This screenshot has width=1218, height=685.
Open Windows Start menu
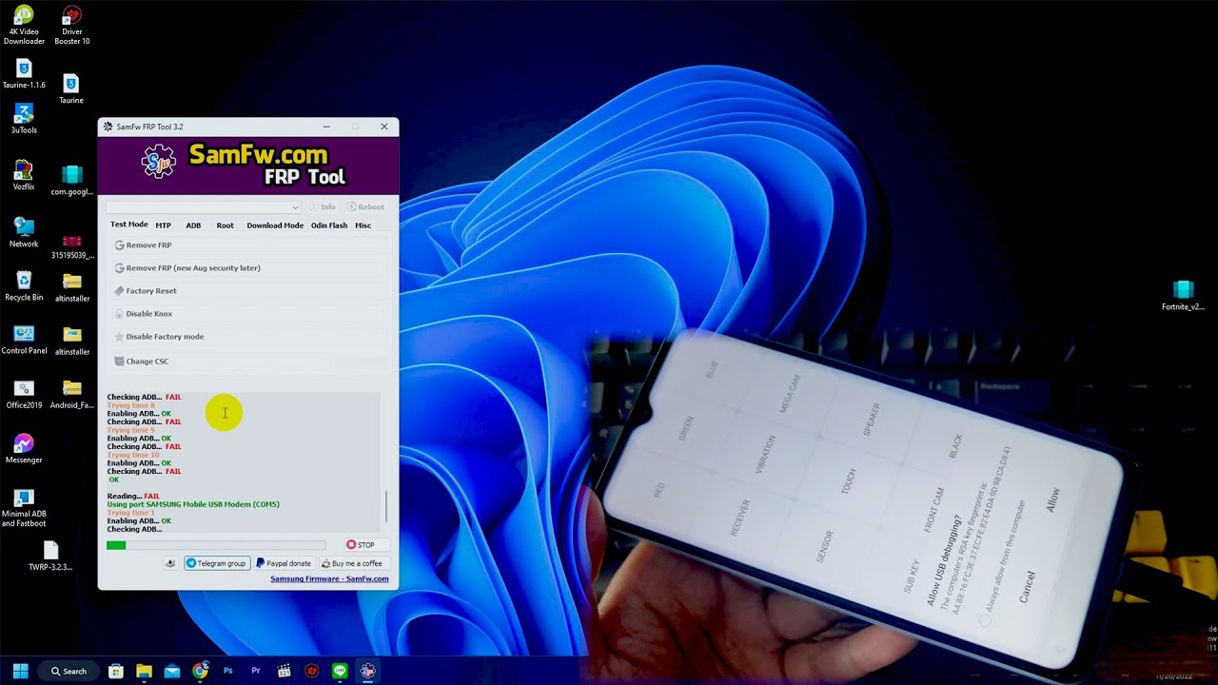pos(20,671)
